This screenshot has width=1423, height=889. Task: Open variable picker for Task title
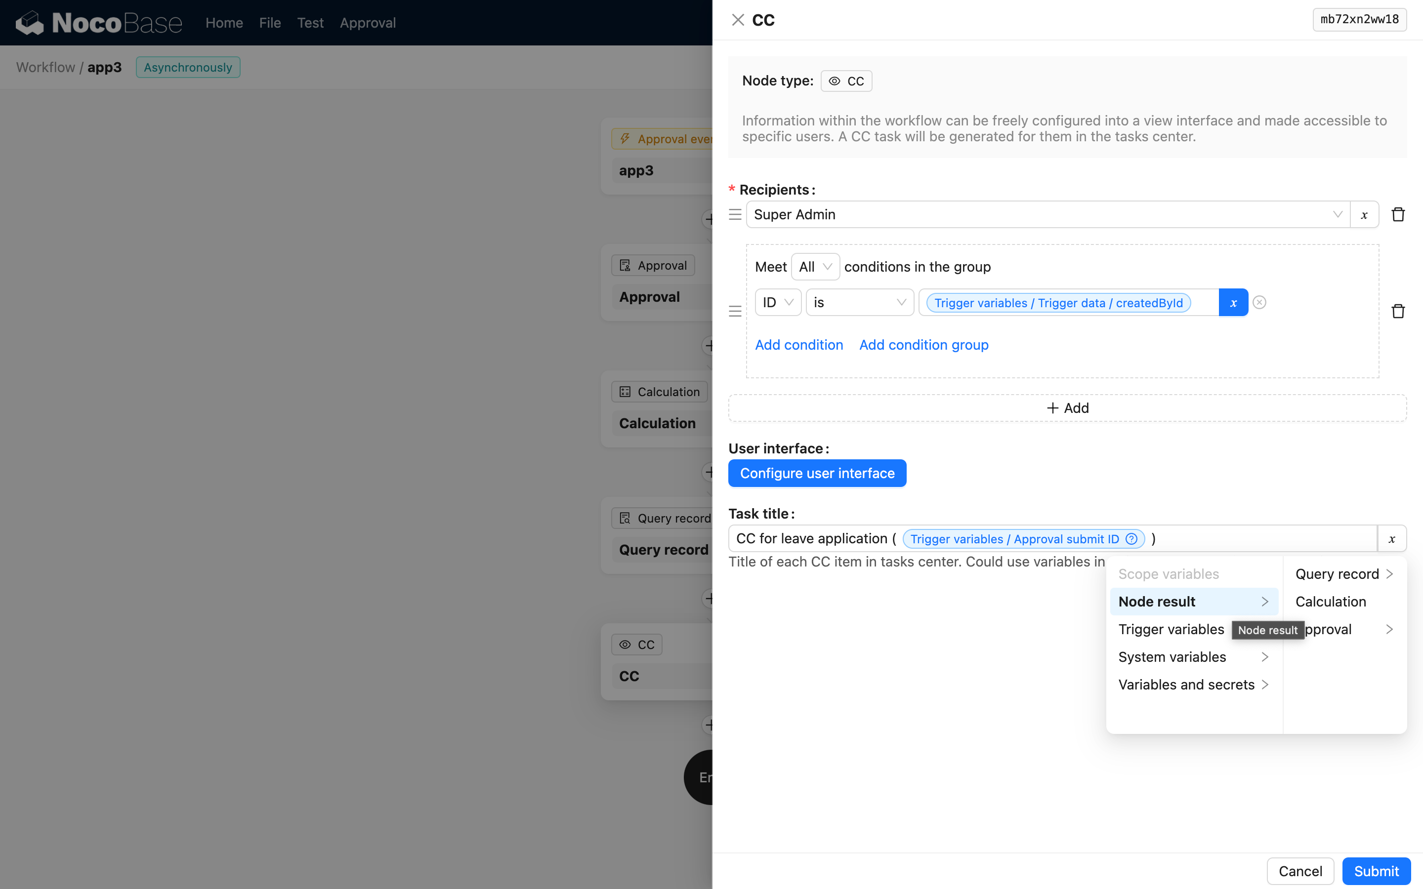(x=1391, y=539)
